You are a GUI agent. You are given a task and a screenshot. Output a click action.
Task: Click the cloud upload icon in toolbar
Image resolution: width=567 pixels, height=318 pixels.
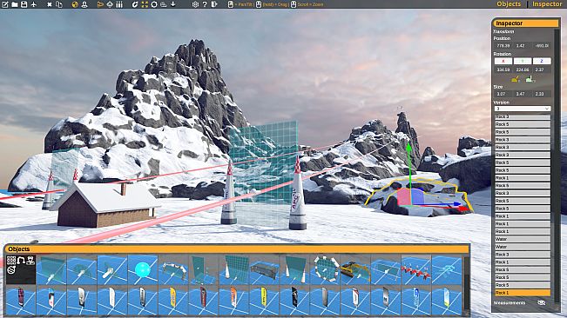(110, 4)
